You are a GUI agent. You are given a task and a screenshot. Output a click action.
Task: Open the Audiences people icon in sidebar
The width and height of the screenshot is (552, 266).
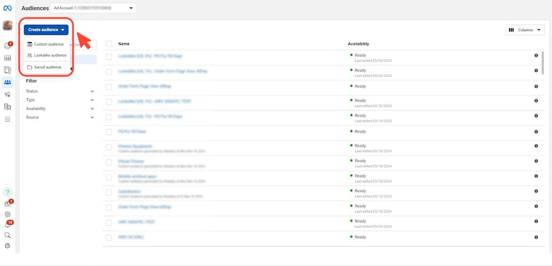(x=8, y=82)
